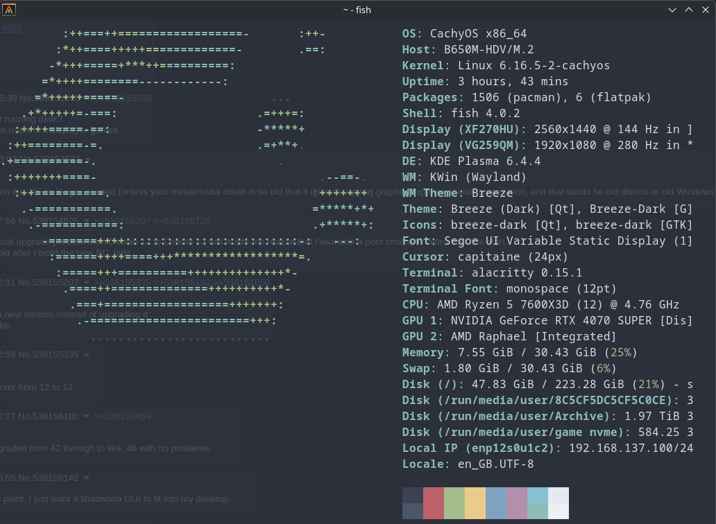Screen dimensions: 716x524
Task: Click the CPU AMD Ryzen line
Action: (x=540, y=305)
